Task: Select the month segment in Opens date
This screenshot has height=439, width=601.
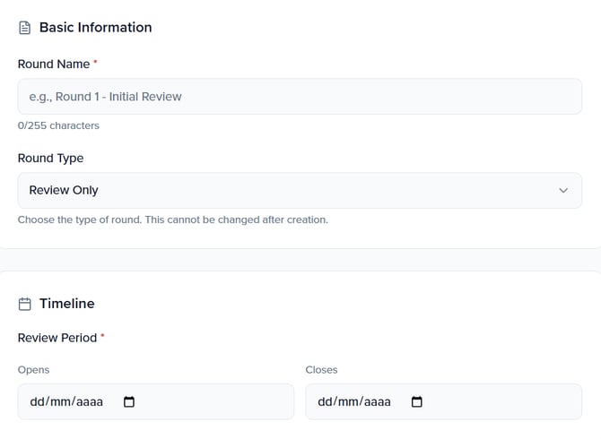Action: click(x=60, y=402)
